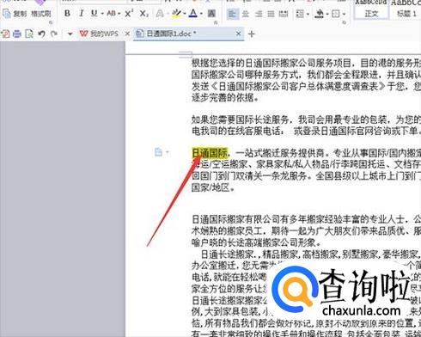Click the highlighted 日通国际 text
The height and width of the screenshot is (337, 421).
tap(210, 153)
